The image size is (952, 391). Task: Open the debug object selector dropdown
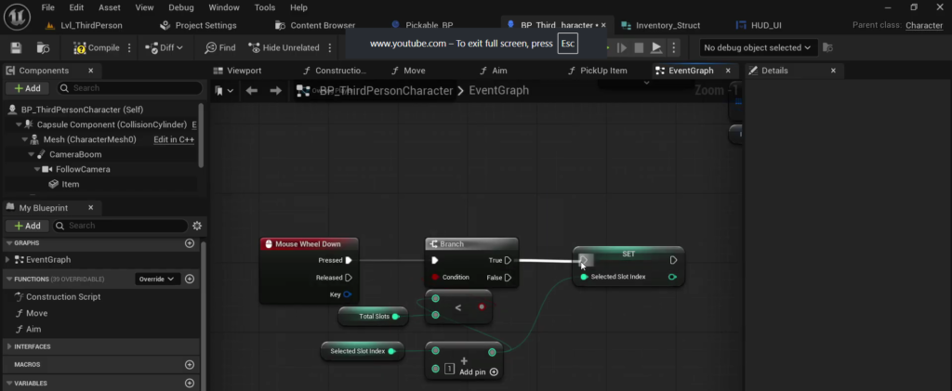coord(757,47)
